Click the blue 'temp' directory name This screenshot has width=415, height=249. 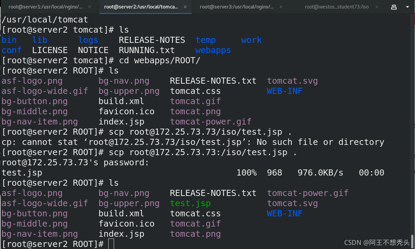pyautogui.click(x=206, y=40)
